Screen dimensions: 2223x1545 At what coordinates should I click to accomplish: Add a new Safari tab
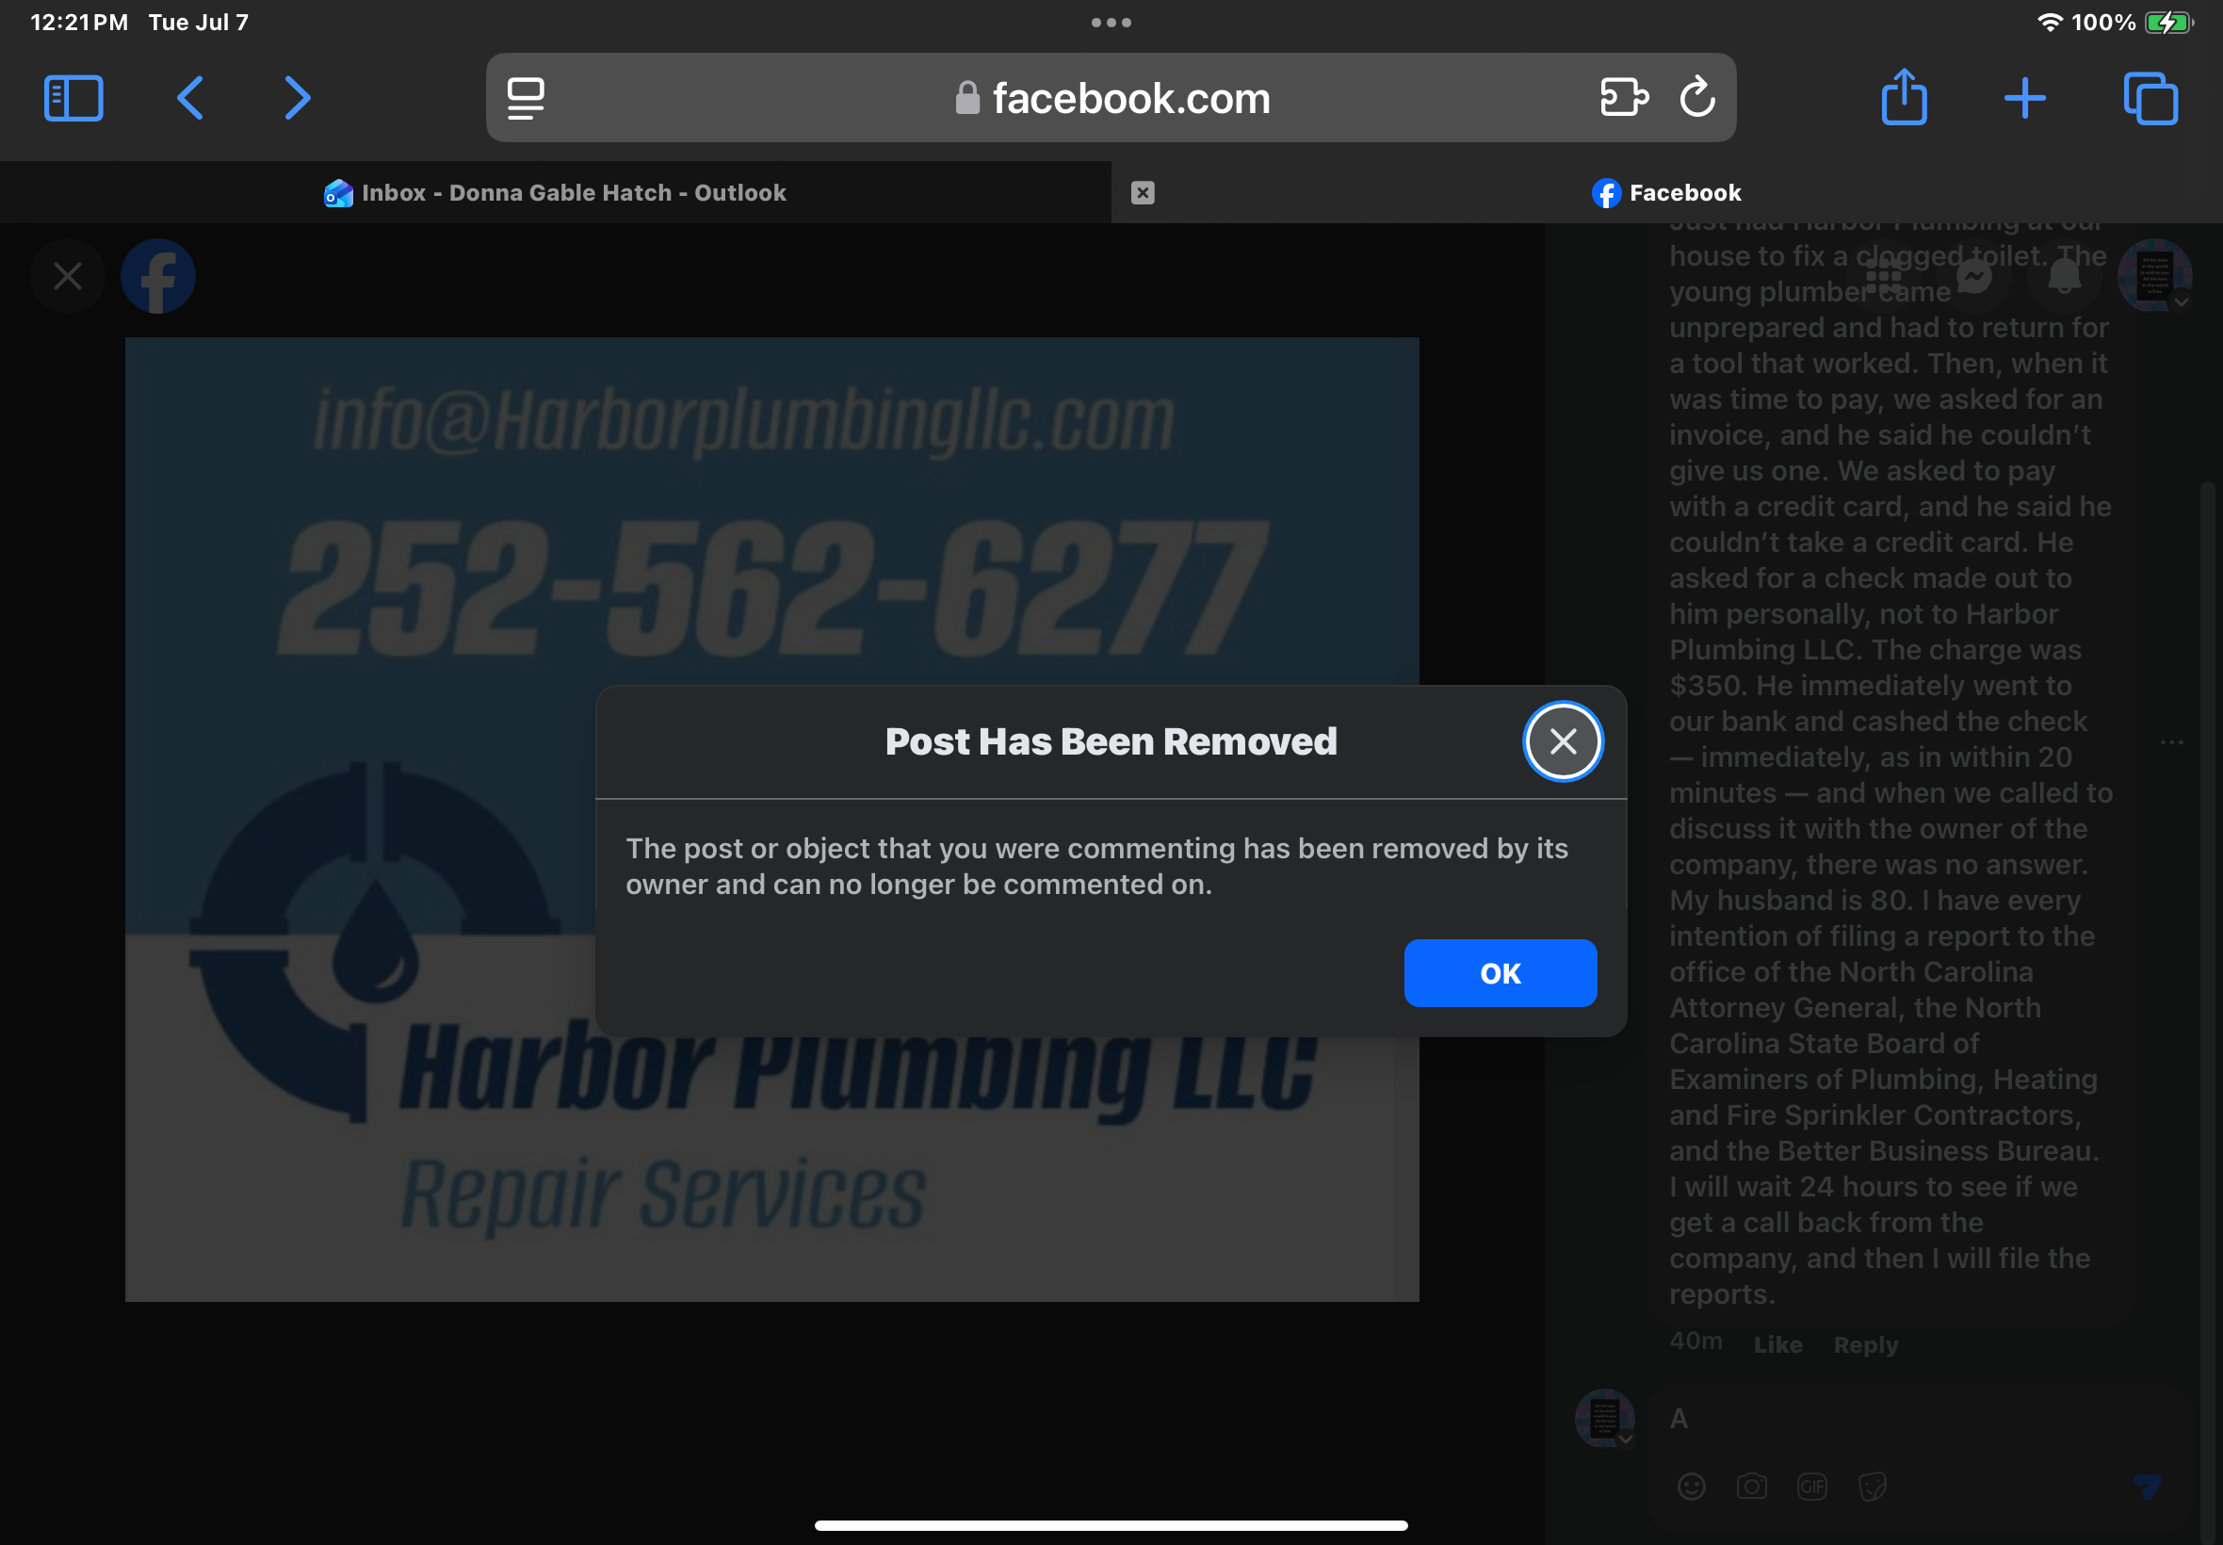pos(2024,99)
